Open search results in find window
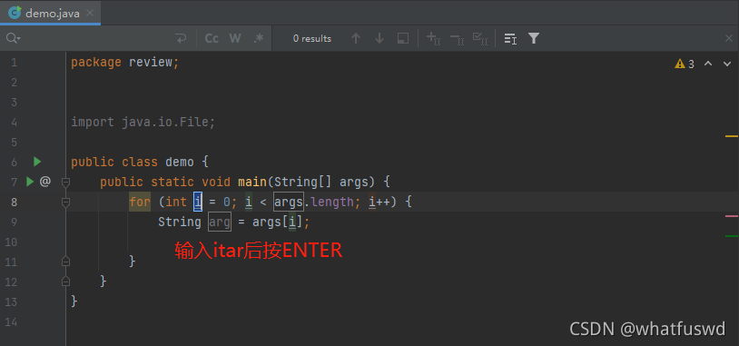The height and width of the screenshot is (346, 739). coord(403,39)
